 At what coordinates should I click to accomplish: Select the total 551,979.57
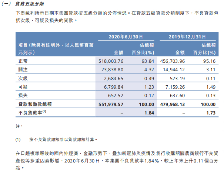coord(111,104)
